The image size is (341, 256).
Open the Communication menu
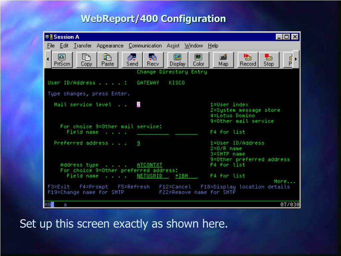(x=145, y=46)
